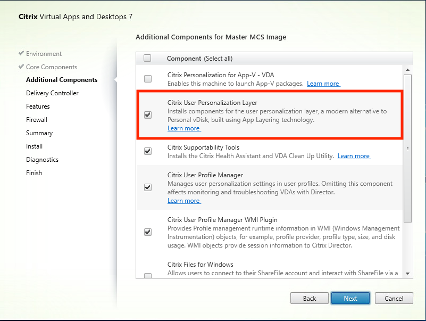Enable Citrix Personalization for App-V checkbox

148,79
